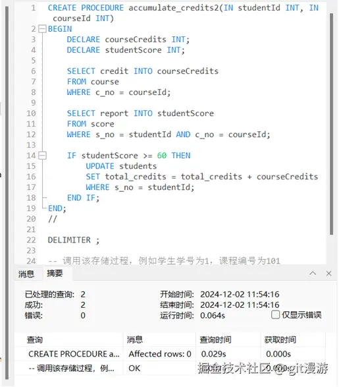Click on accumulate_credits2 procedure name
Image resolution: width=339 pixels, height=387 pixels.
click(x=173, y=8)
